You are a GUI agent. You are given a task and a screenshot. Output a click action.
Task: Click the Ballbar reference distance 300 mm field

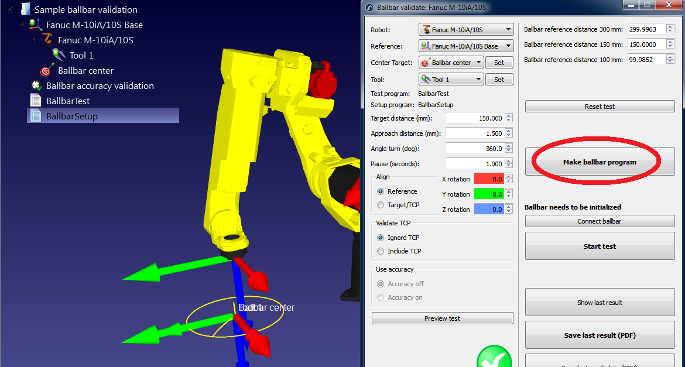pos(647,29)
